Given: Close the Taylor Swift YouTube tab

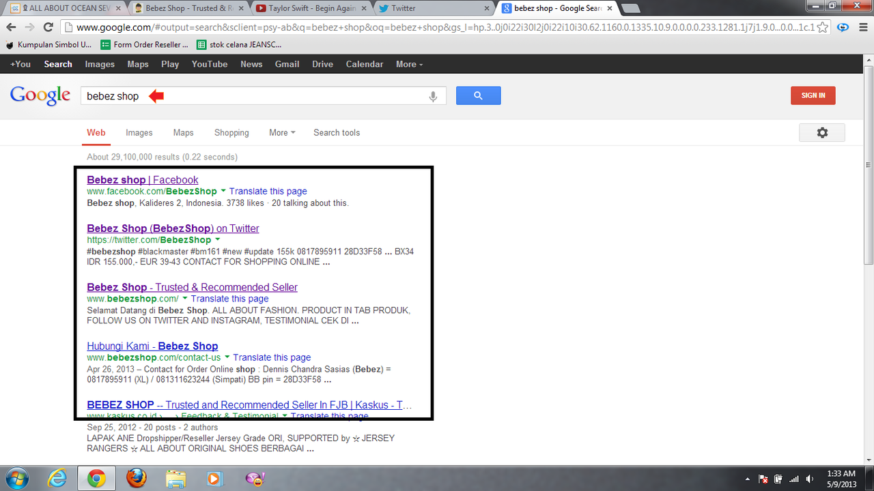Looking at the screenshot, I should 363,8.
